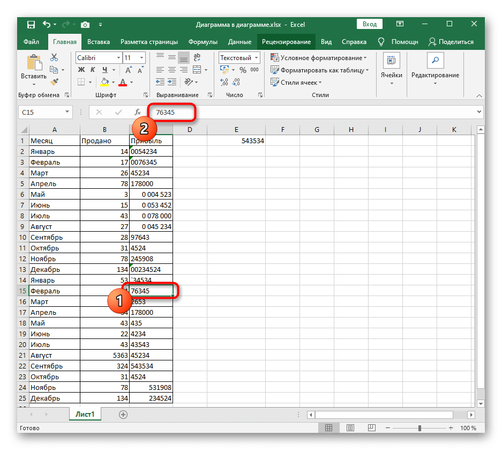Open the Calibri font name dropdown
The image size is (502, 450).
pyautogui.click(x=118, y=58)
